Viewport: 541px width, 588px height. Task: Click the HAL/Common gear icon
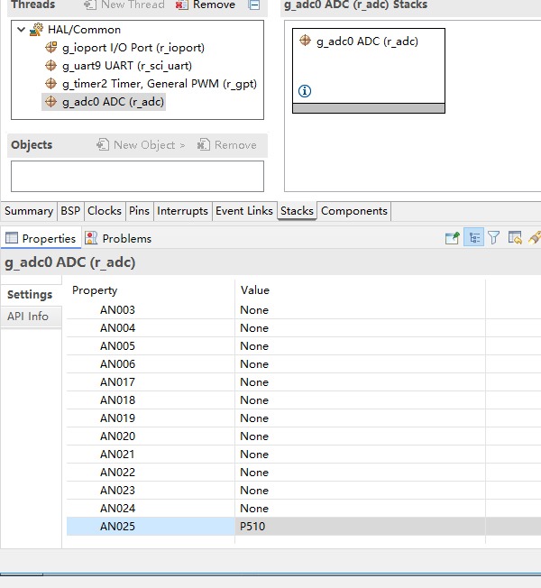[x=36, y=29]
